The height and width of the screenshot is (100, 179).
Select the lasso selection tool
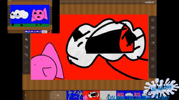(26, 47)
